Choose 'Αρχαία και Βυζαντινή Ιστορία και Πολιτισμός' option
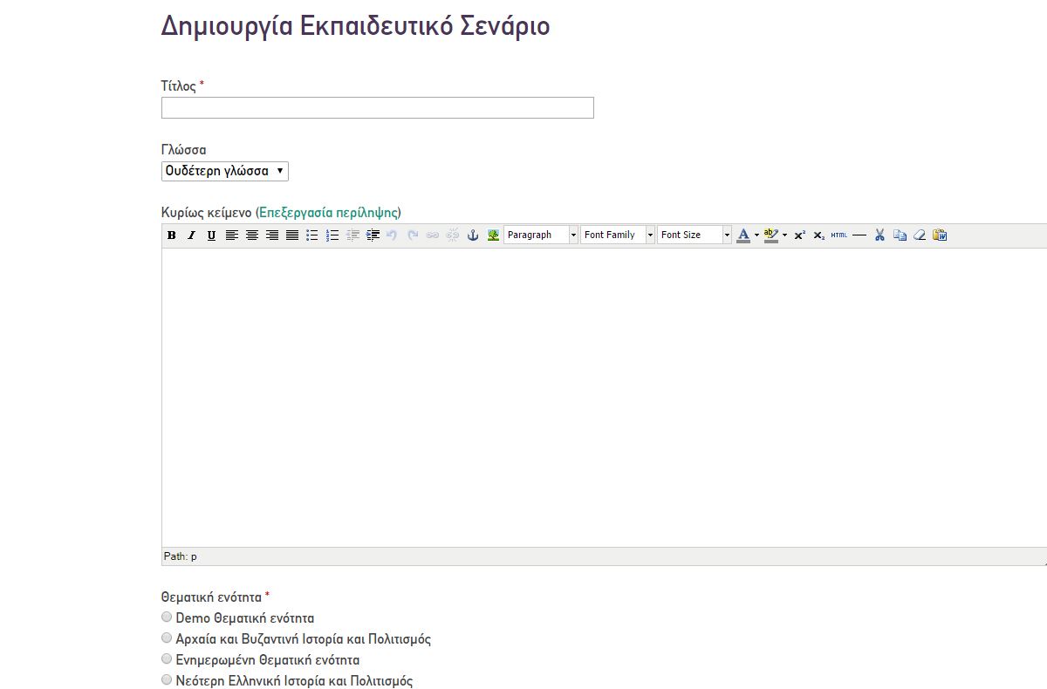This screenshot has height=689, width=1047. (167, 638)
